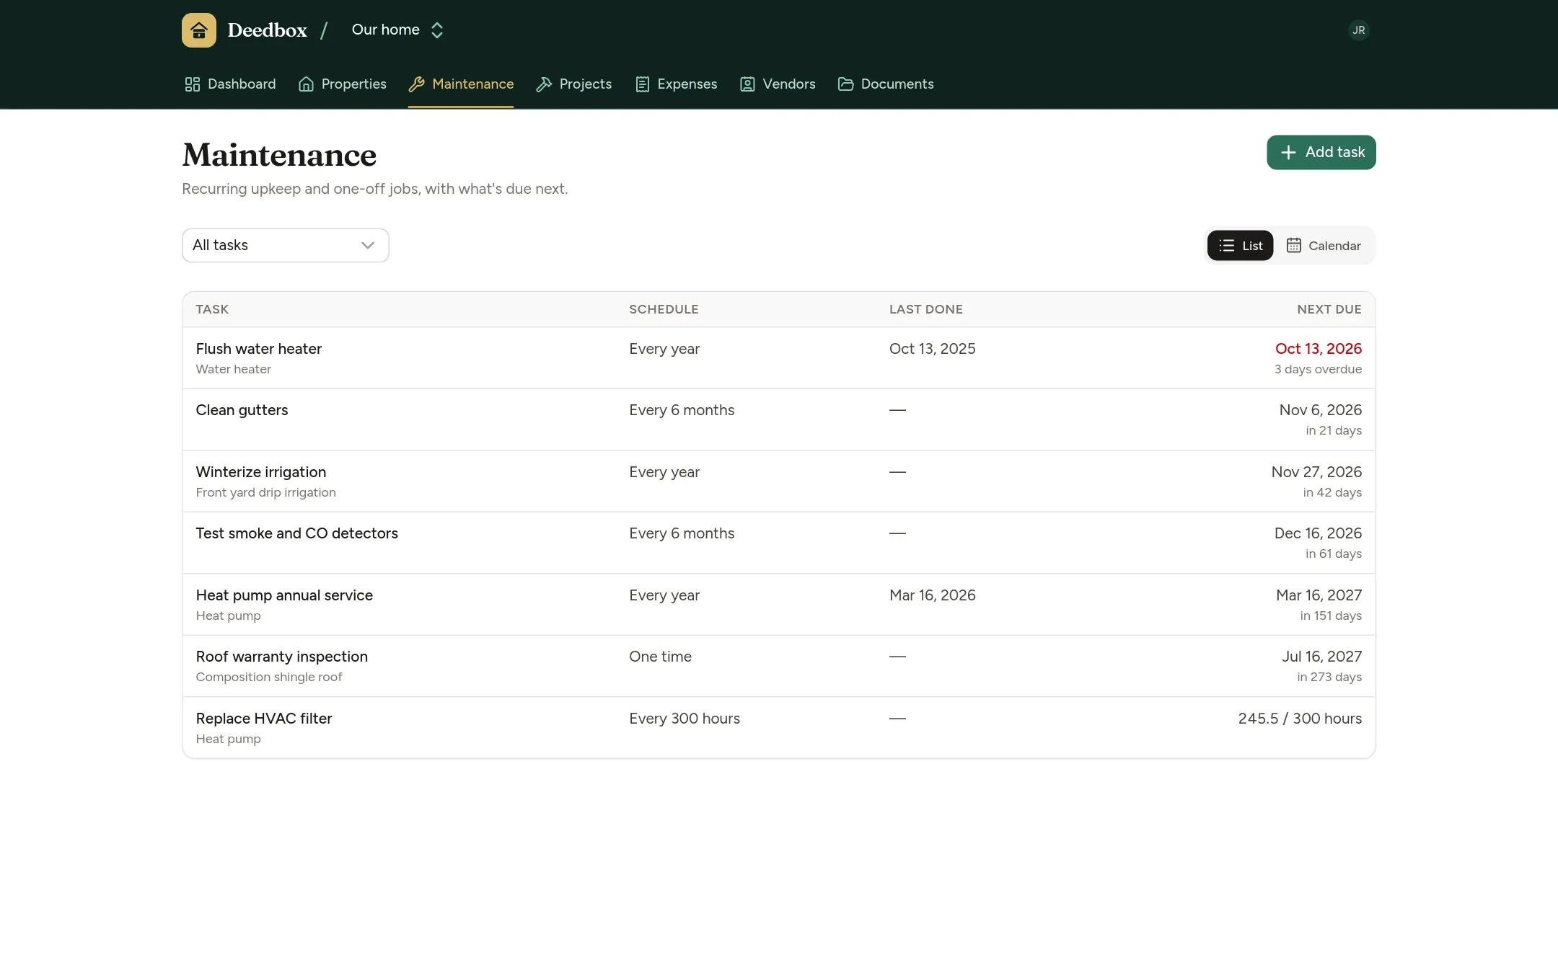Click the Properties house icon
Viewport: 1558px width, 973px height.
point(306,84)
